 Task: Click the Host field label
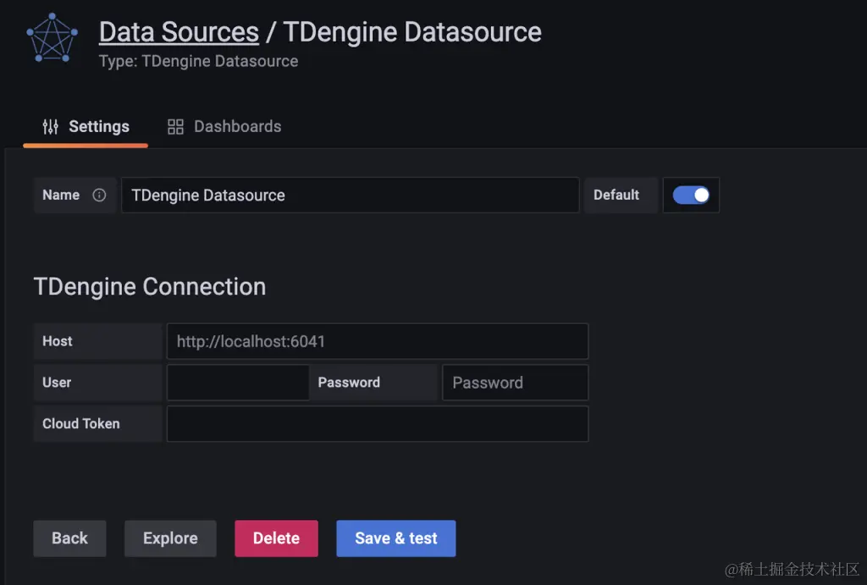[57, 341]
